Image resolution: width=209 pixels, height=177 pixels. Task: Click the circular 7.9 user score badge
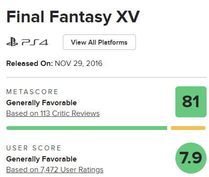coord(191,158)
